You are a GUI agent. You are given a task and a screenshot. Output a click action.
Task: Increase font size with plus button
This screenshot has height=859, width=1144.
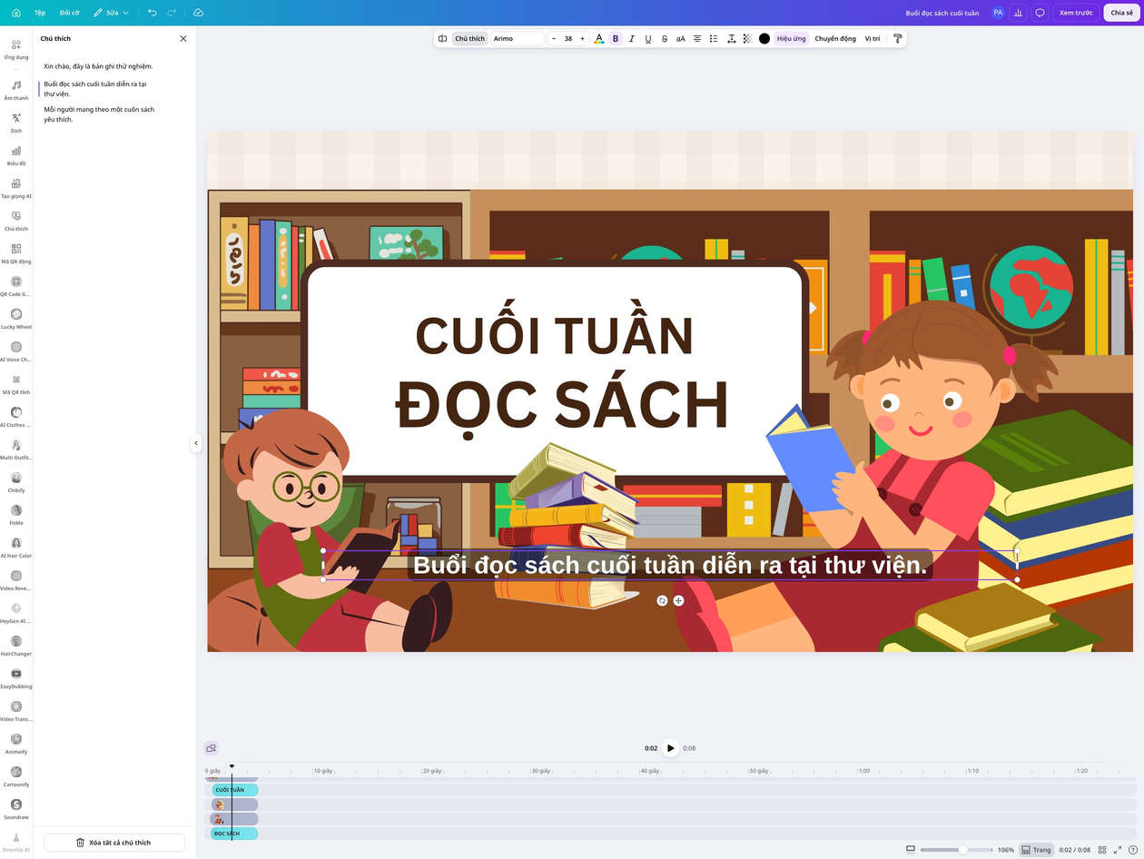[582, 39]
